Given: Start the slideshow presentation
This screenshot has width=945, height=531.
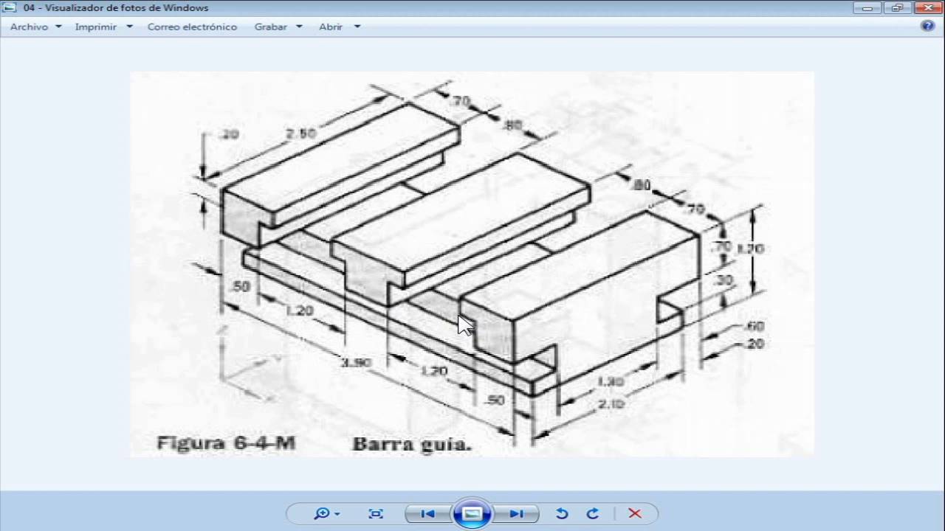Looking at the screenshot, I should (472, 513).
